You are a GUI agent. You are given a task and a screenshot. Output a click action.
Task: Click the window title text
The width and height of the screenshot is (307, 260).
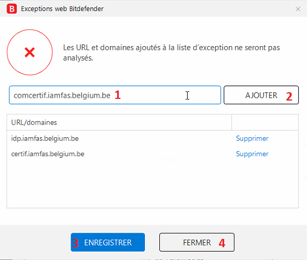click(x=62, y=9)
